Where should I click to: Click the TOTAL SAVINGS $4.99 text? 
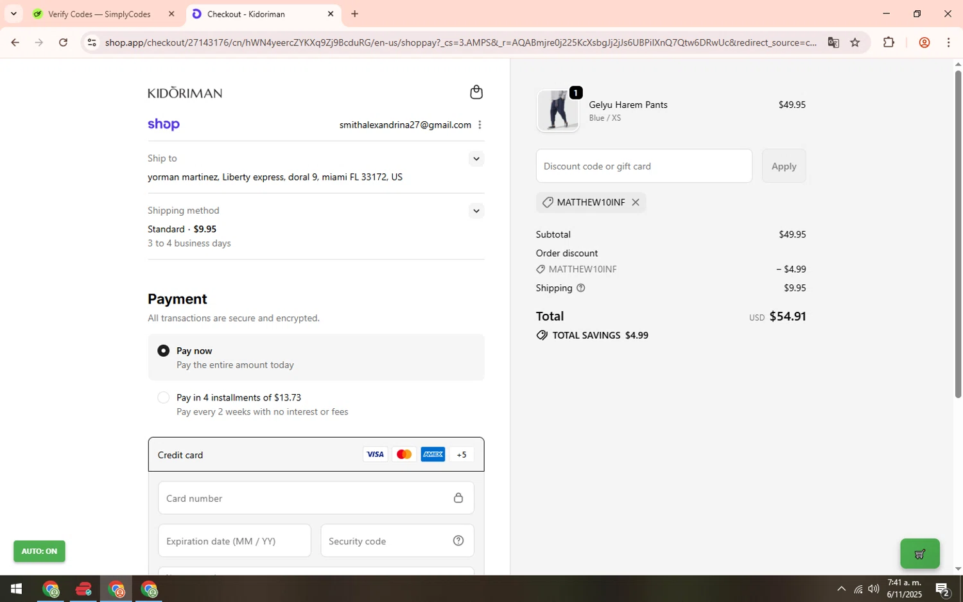point(600,336)
